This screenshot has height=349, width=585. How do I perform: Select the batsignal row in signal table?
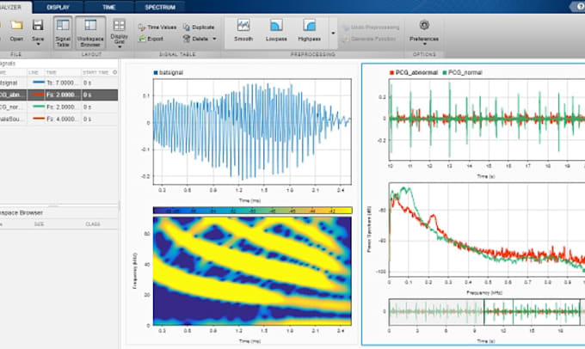click(x=59, y=83)
